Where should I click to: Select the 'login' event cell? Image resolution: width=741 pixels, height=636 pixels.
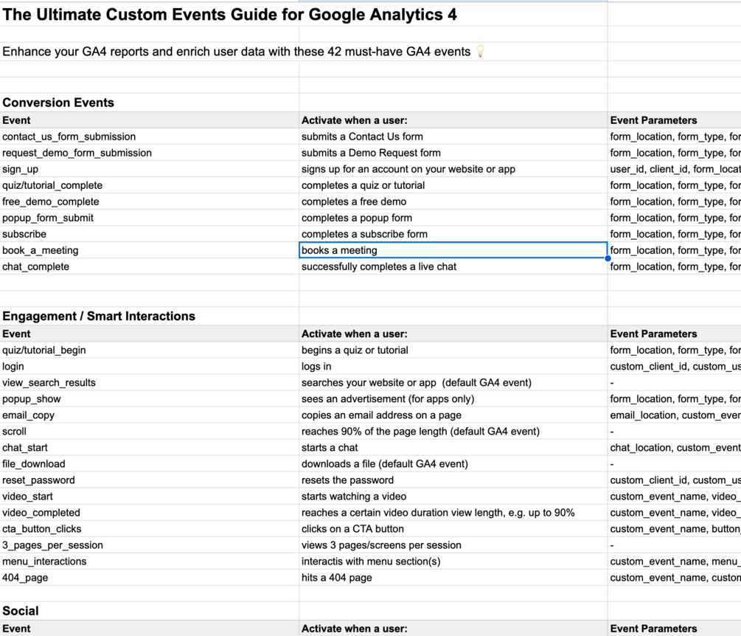[13, 366]
